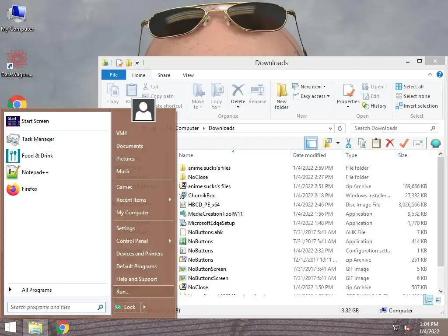Switch to the Share ribbon tab
Screen dimensions: 448x336
(164, 75)
